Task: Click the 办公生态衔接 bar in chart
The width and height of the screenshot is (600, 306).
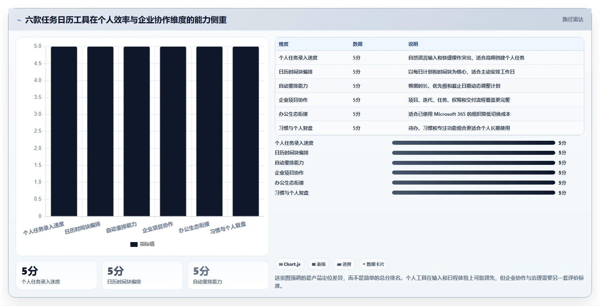Action: pos(209,131)
